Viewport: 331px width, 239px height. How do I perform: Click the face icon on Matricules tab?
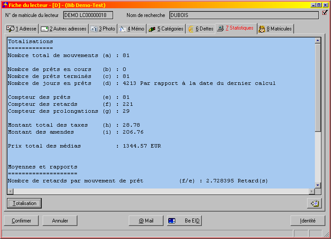click(262, 29)
